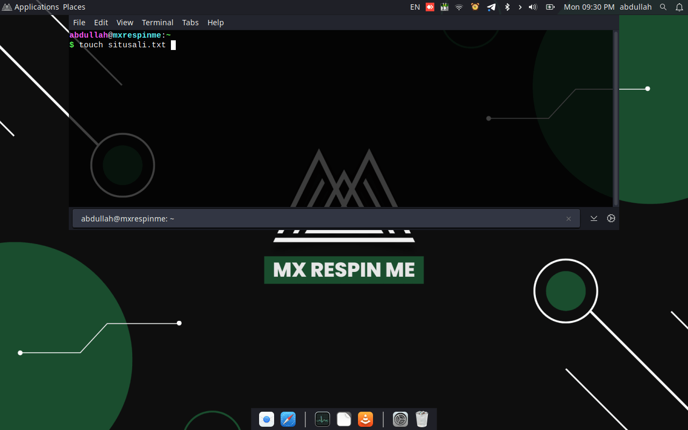Image resolution: width=688 pixels, height=430 pixels.
Task: Select the abdullah@mxrespinme terminal tab
Action: (x=326, y=219)
